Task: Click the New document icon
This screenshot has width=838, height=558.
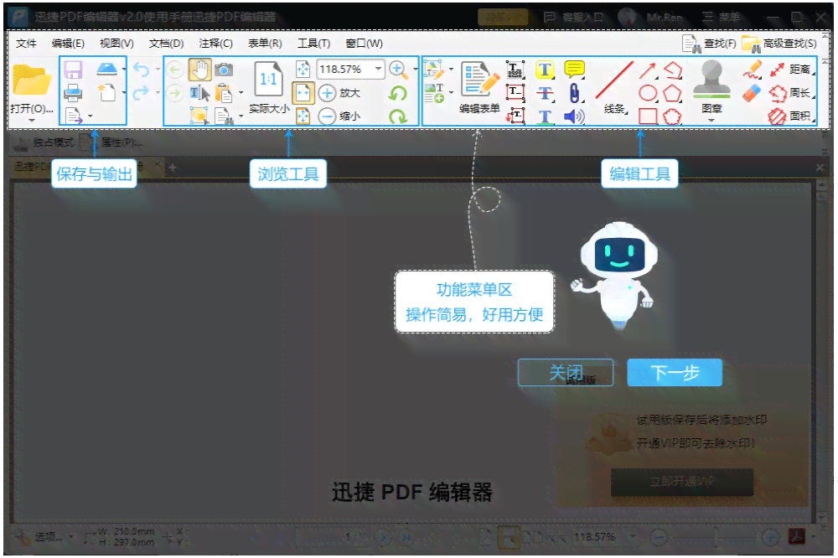Action: point(107,92)
